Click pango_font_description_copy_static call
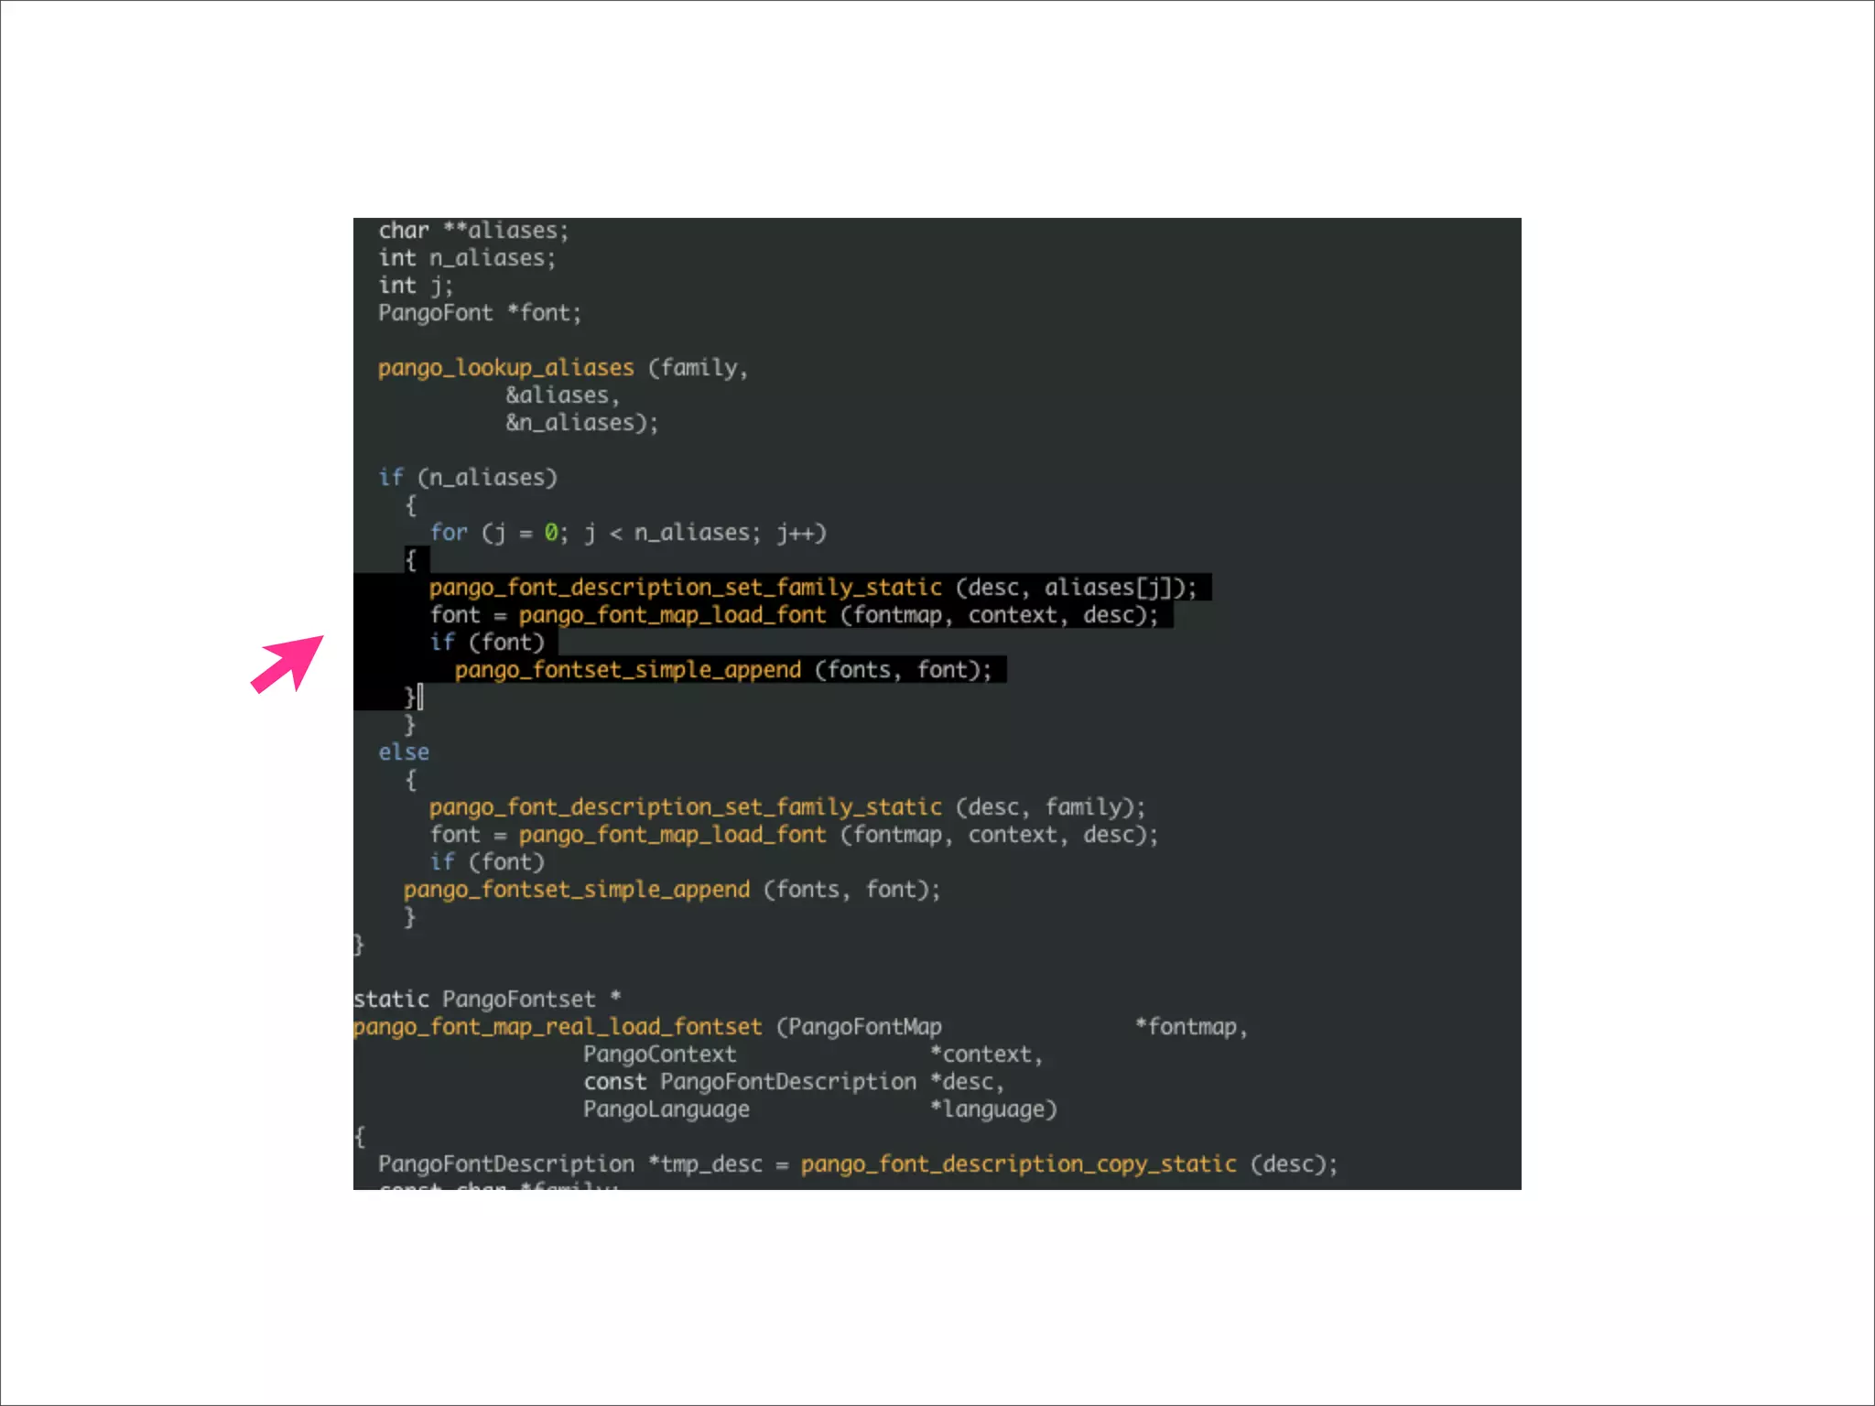The width and height of the screenshot is (1875, 1406). [1018, 1164]
